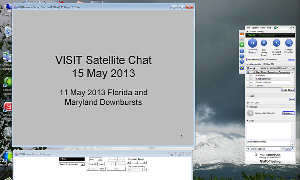Viewport: 300px width, 180px height.
Task: Open the View menu in GoToMeeting
Action: pyautogui.click(x=263, y=28)
